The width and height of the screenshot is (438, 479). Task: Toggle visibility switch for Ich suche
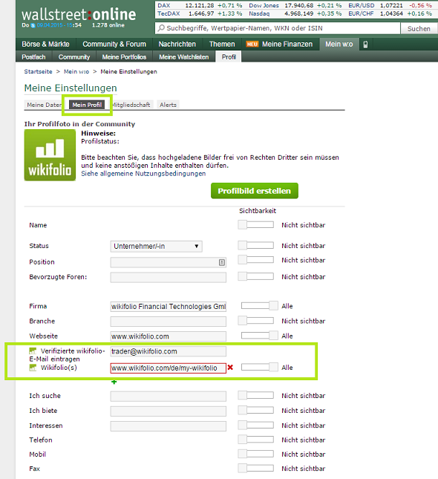point(256,395)
